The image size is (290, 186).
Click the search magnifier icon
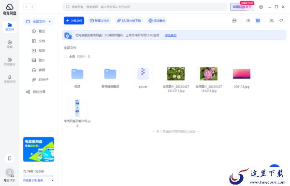68,7
